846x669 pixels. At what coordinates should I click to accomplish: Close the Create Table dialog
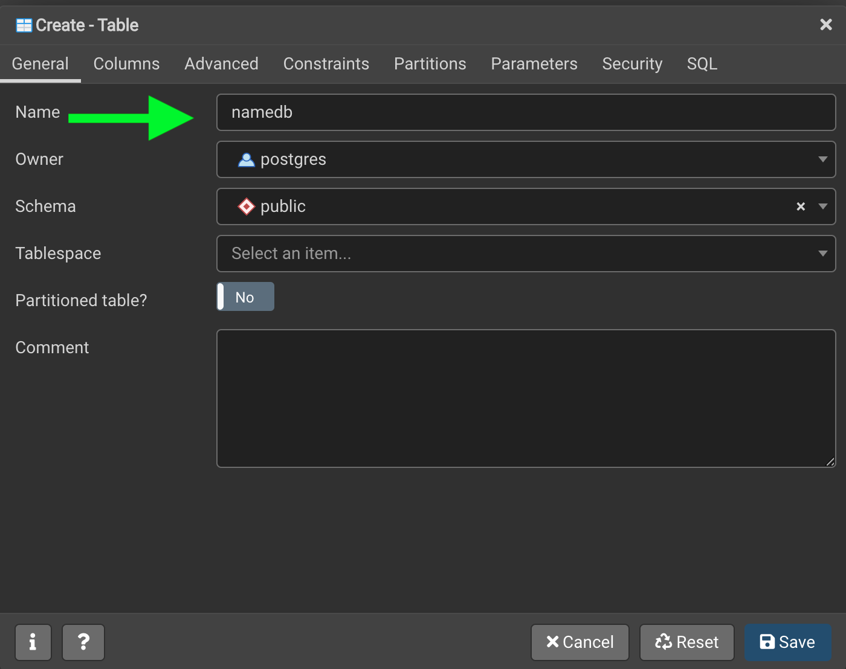(x=825, y=25)
